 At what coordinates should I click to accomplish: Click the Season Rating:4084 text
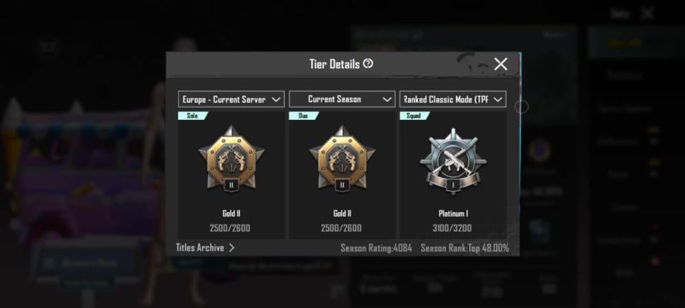coord(376,248)
